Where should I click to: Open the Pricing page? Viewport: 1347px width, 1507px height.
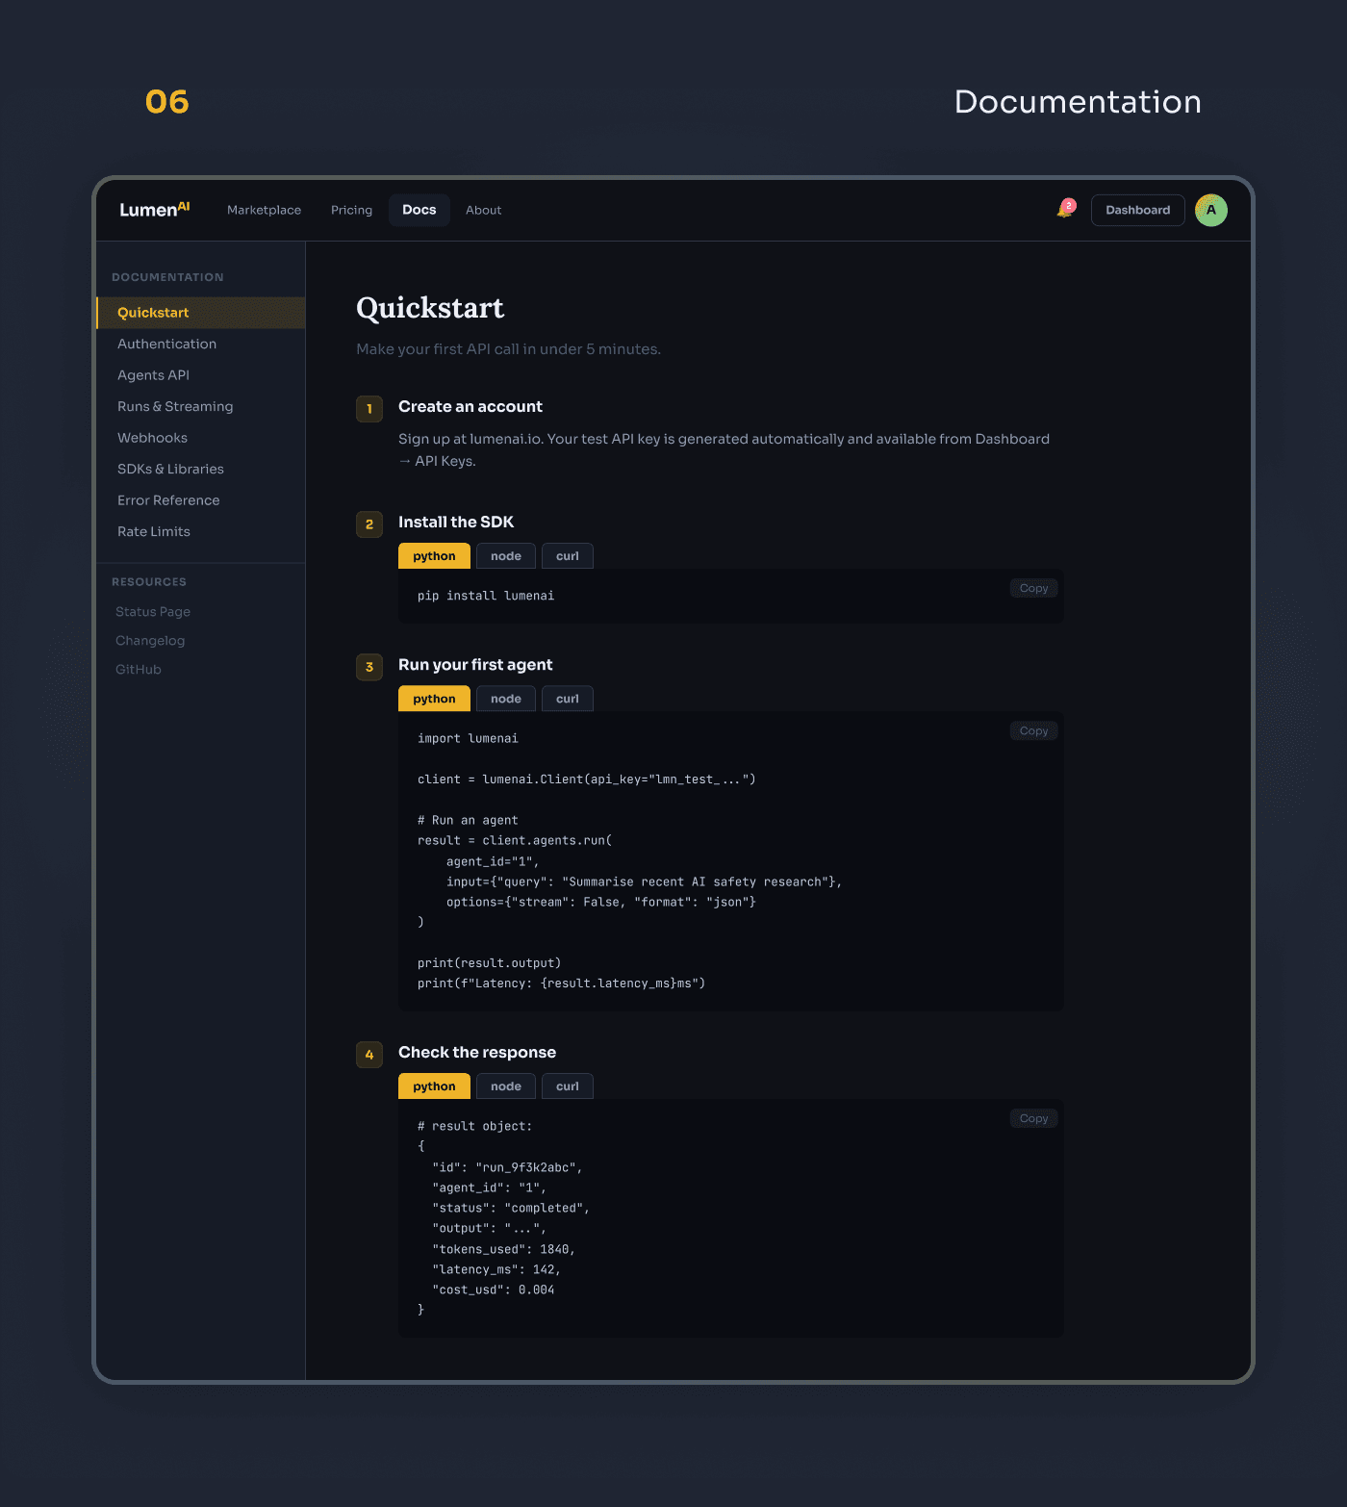tap(351, 210)
